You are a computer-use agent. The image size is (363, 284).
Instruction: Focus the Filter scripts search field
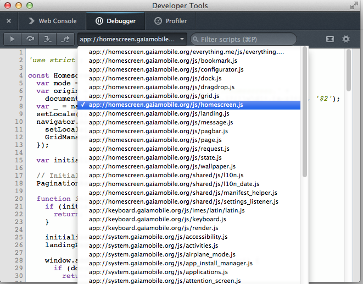(243, 39)
